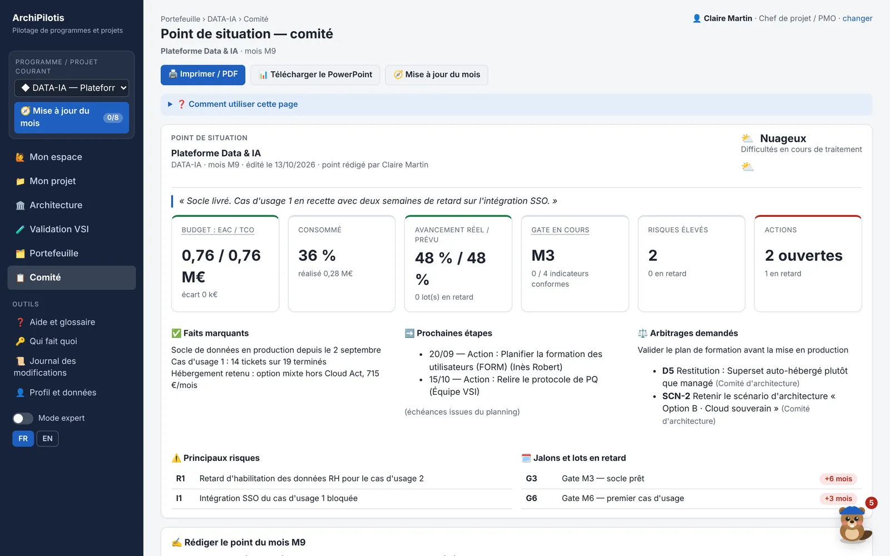Screen dimensions: 890x556
Task: Click the Journal des modifications scroll icon
Action: (x=21, y=361)
